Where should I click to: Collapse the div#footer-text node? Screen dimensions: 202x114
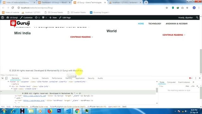[10, 86]
